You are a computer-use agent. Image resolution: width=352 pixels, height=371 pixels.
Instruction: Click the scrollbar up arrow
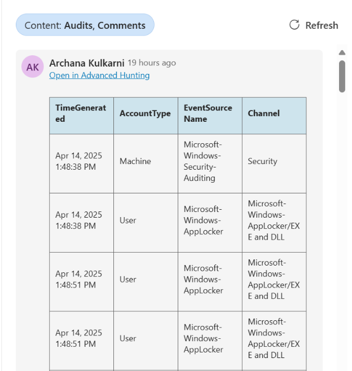point(342,53)
